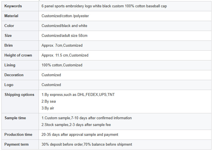Select the Customized/black and white text
The height and width of the screenshot is (151, 213).
pyautogui.click(x=64, y=26)
